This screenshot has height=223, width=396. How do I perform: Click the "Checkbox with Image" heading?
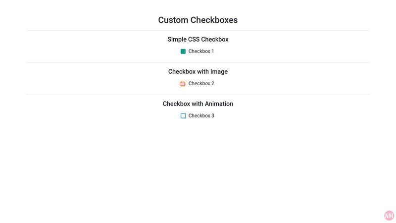tap(198, 71)
